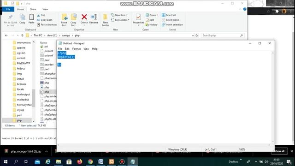Viewport: 295px width, 166px height.
Task: Click the refresh icon beside address bar
Action: (197, 36)
